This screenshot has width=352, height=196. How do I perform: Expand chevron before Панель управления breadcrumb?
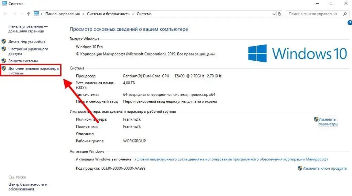pos(42,14)
